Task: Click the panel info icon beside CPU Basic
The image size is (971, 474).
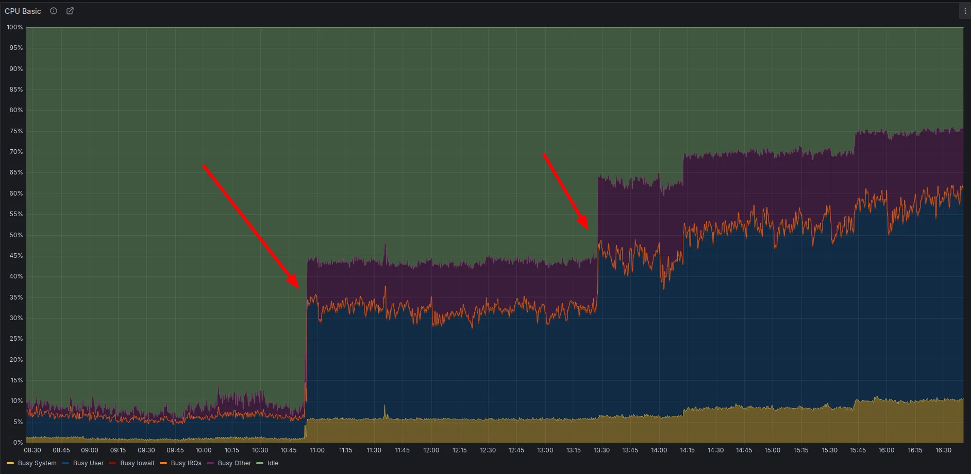Action: click(54, 11)
